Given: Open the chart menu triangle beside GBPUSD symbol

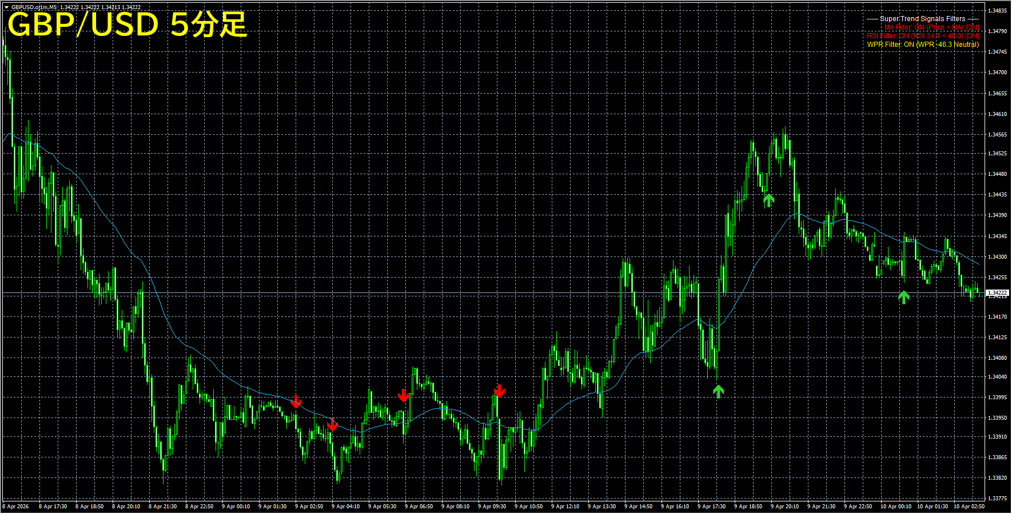Looking at the screenshot, I should tap(6, 7).
